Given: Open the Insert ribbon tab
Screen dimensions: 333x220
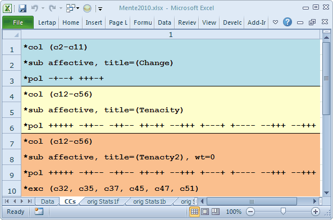Looking at the screenshot, I should 94,22.
